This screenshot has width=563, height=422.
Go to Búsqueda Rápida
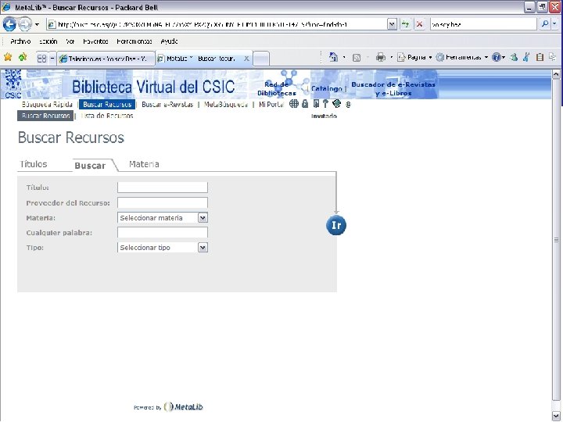pos(47,105)
